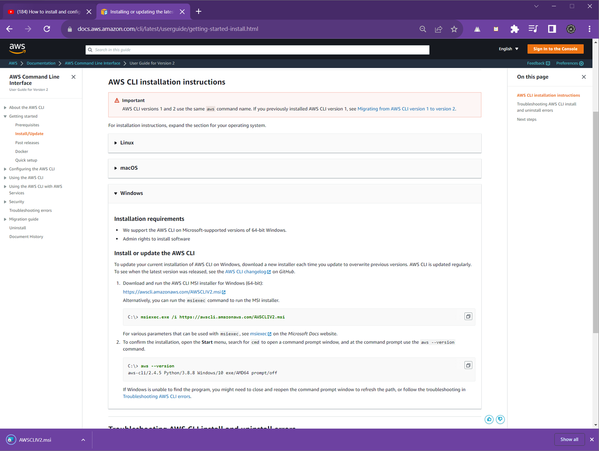Viewport: 599px width, 451px height.
Task: Reload the current browser page
Action: [x=47, y=29]
